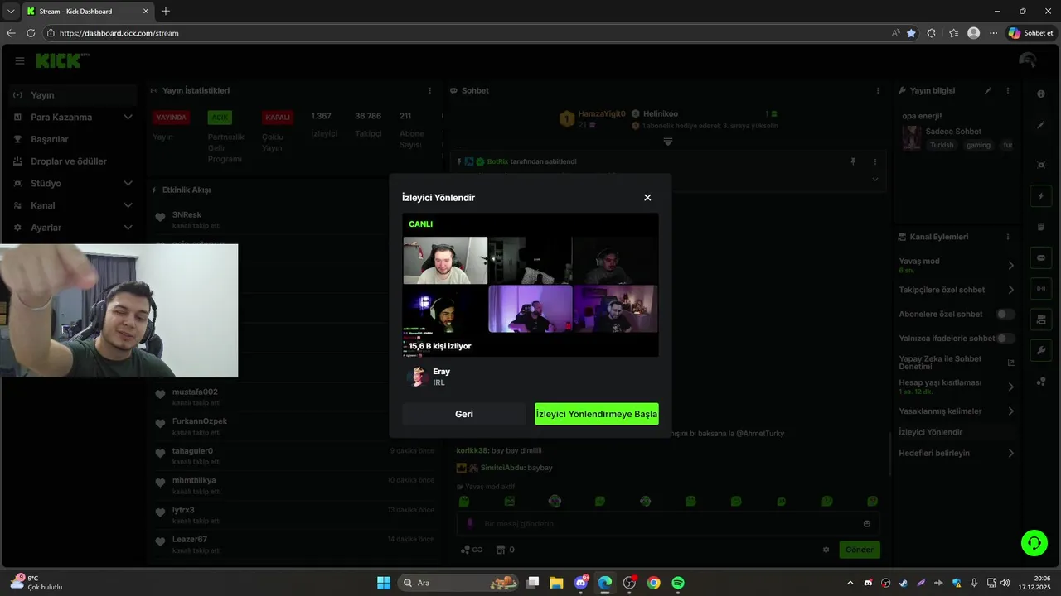Select Yayın in the sidebar
Screen dimensions: 1061x596
tap(73, 95)
